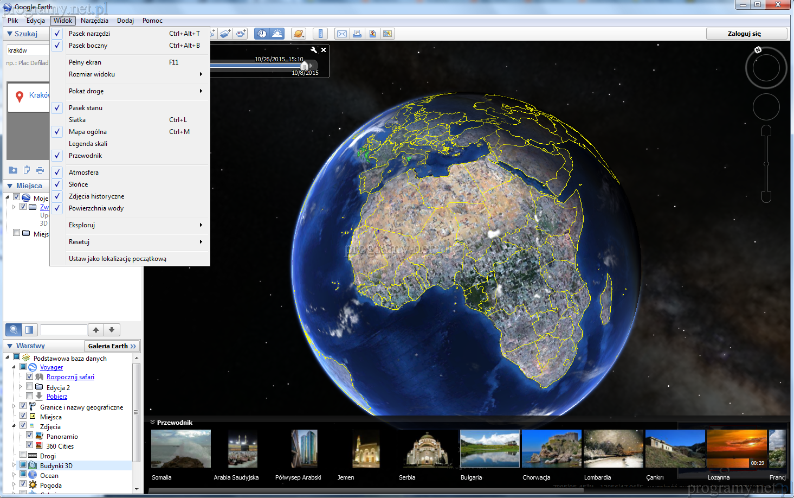Enable the Drogi layer checkbox
Viewport: 794px width, 498px height.
point(23,455)
